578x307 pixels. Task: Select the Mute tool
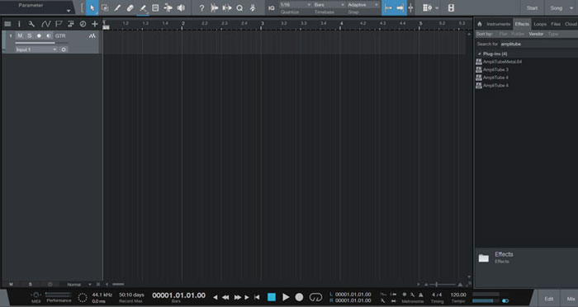[155, 7]
